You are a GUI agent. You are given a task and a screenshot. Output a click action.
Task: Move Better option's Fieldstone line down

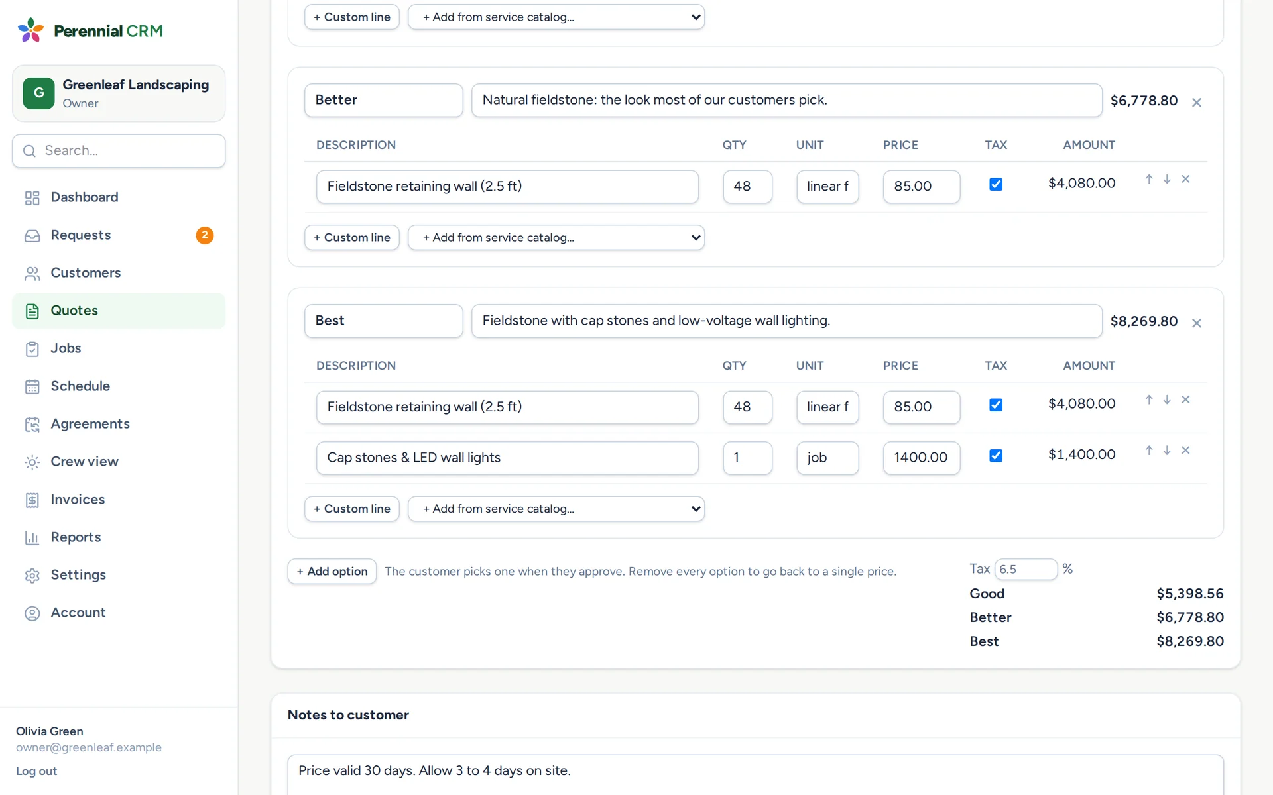click(x=1167, y=180)
